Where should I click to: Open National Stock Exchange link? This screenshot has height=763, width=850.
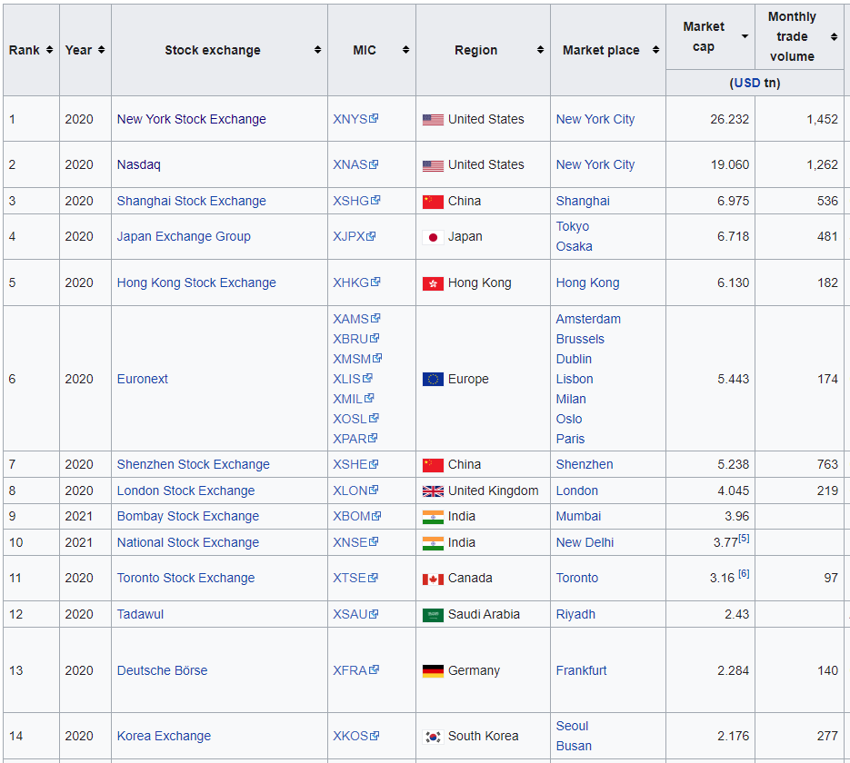click(188, 542)
